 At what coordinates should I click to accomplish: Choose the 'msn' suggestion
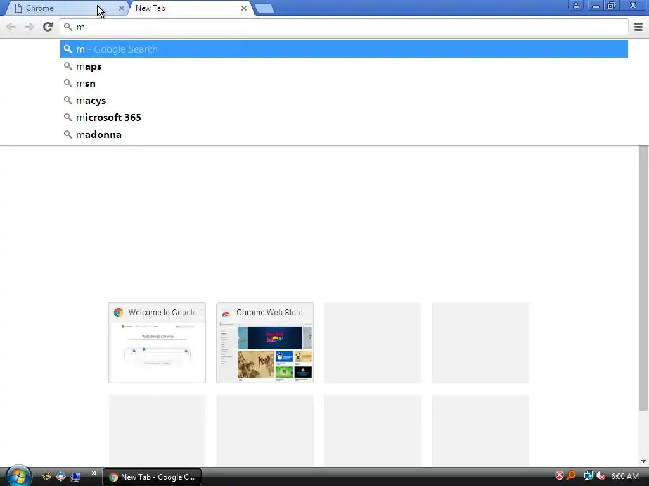344,84
